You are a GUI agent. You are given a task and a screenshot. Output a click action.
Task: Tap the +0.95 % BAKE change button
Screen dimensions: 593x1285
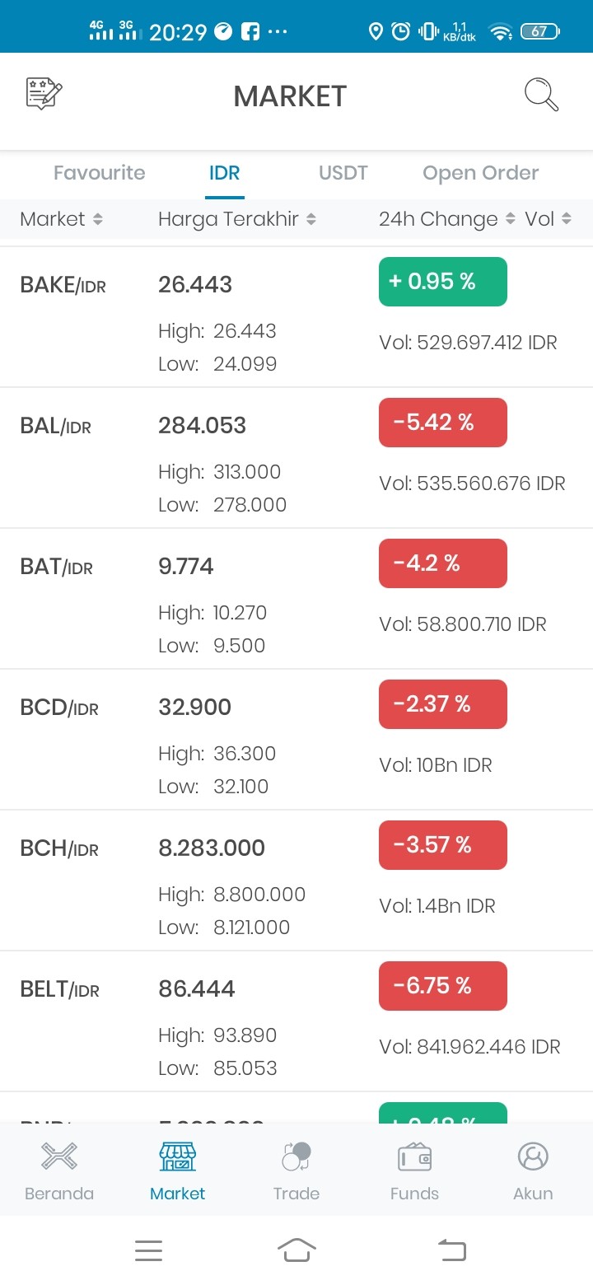click(x=443, y=282)
